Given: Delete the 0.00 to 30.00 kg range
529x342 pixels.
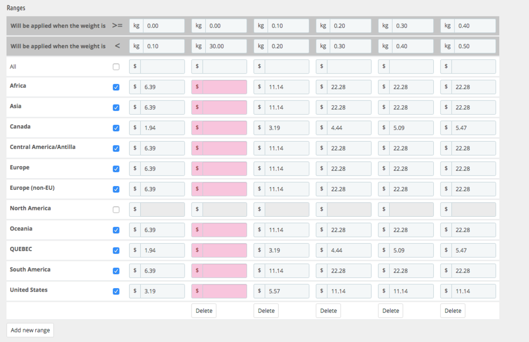Looking at the screenshot, I should pyautogui.click(x=204, y=311).
